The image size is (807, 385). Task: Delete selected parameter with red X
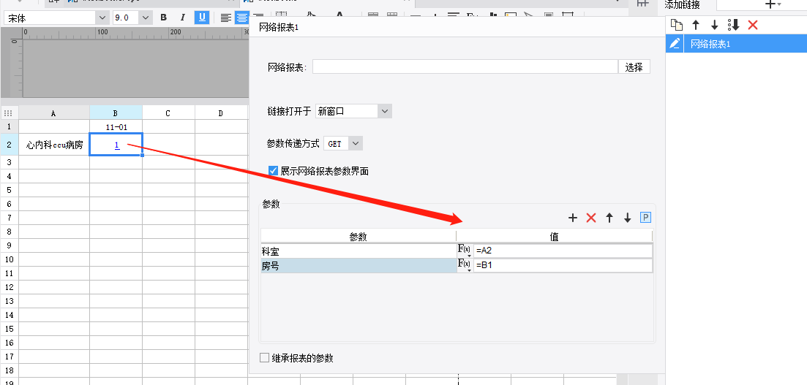tap(591, 218)
